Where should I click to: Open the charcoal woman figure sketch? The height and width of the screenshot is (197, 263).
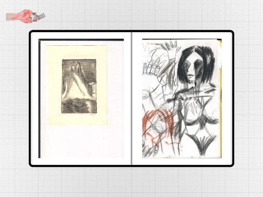[x=182, y=98]
